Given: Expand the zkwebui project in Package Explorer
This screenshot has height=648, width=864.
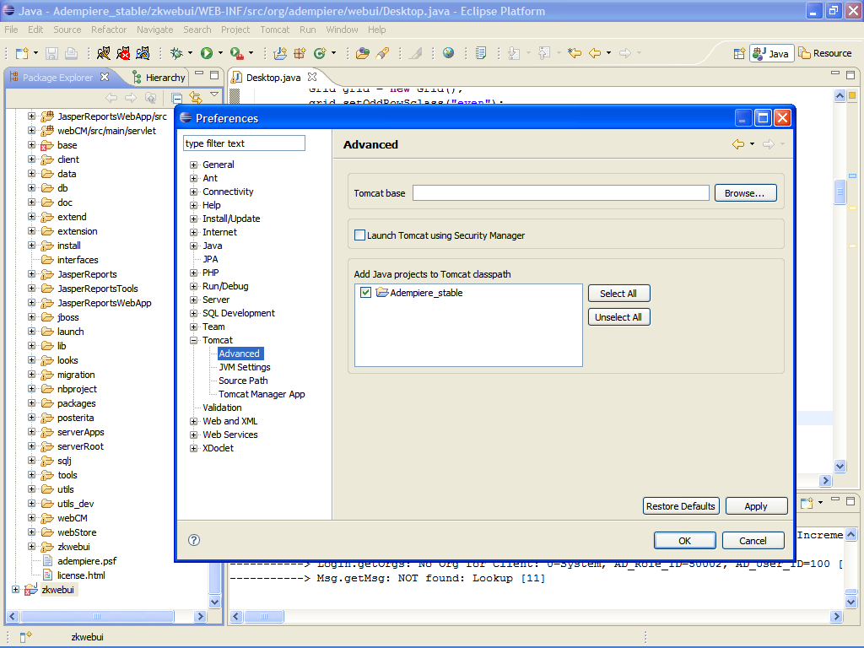Looking at the screenshot, I should pos(15,590).
